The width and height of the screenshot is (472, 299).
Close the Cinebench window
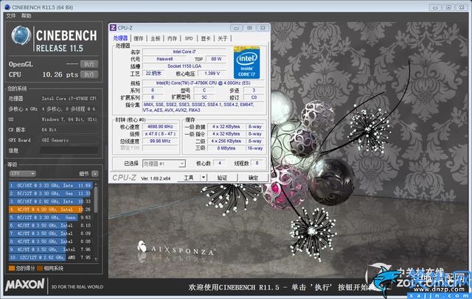point(462,7)
